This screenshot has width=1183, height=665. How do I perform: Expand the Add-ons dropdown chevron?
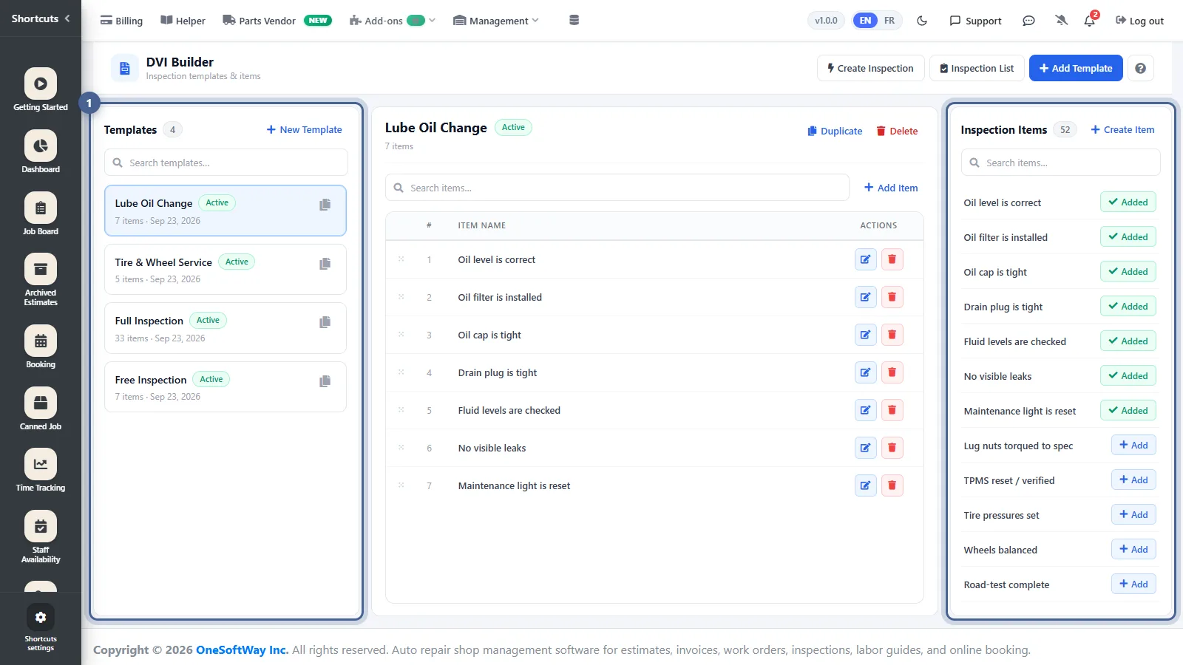pos(433,21)
